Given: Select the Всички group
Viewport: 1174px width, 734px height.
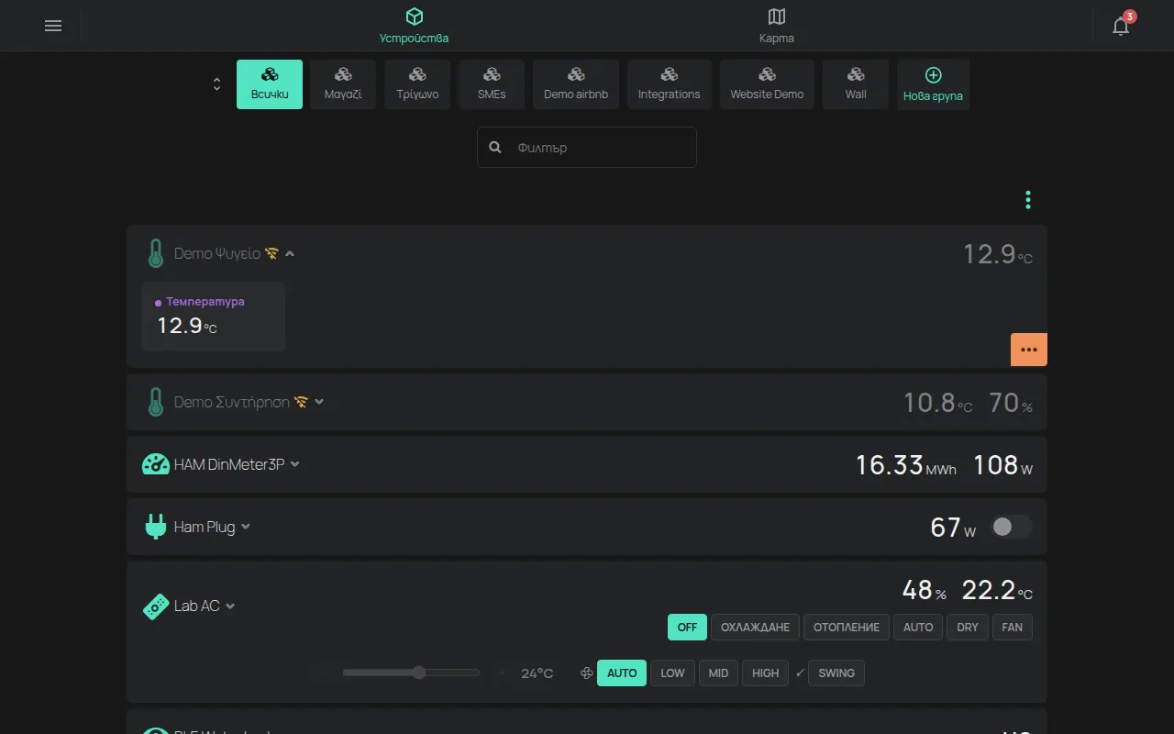Looking at the screenshot, I should pos(270,84).
